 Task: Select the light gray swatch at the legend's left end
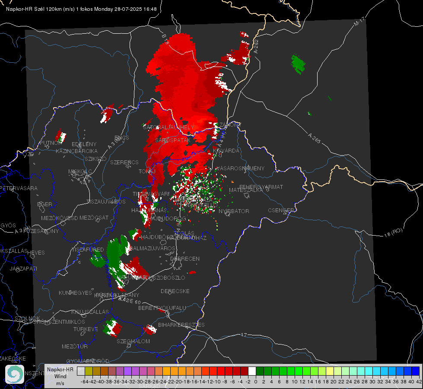coord(81,371)
